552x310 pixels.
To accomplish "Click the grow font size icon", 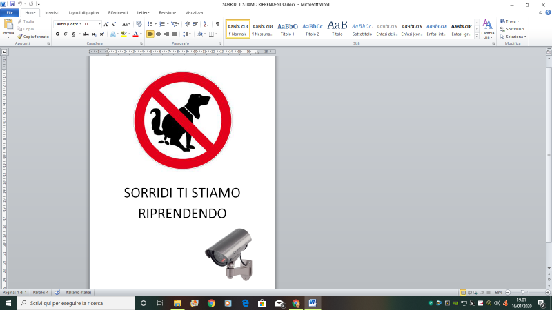I will coord(106,24).
